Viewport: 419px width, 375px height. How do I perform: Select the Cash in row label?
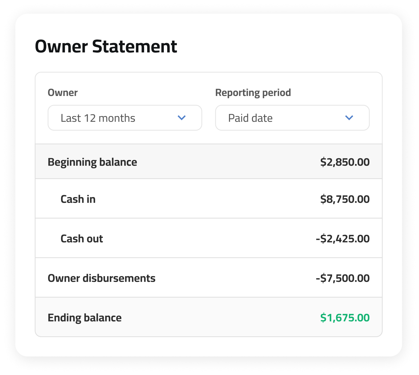tap(78, 199)
